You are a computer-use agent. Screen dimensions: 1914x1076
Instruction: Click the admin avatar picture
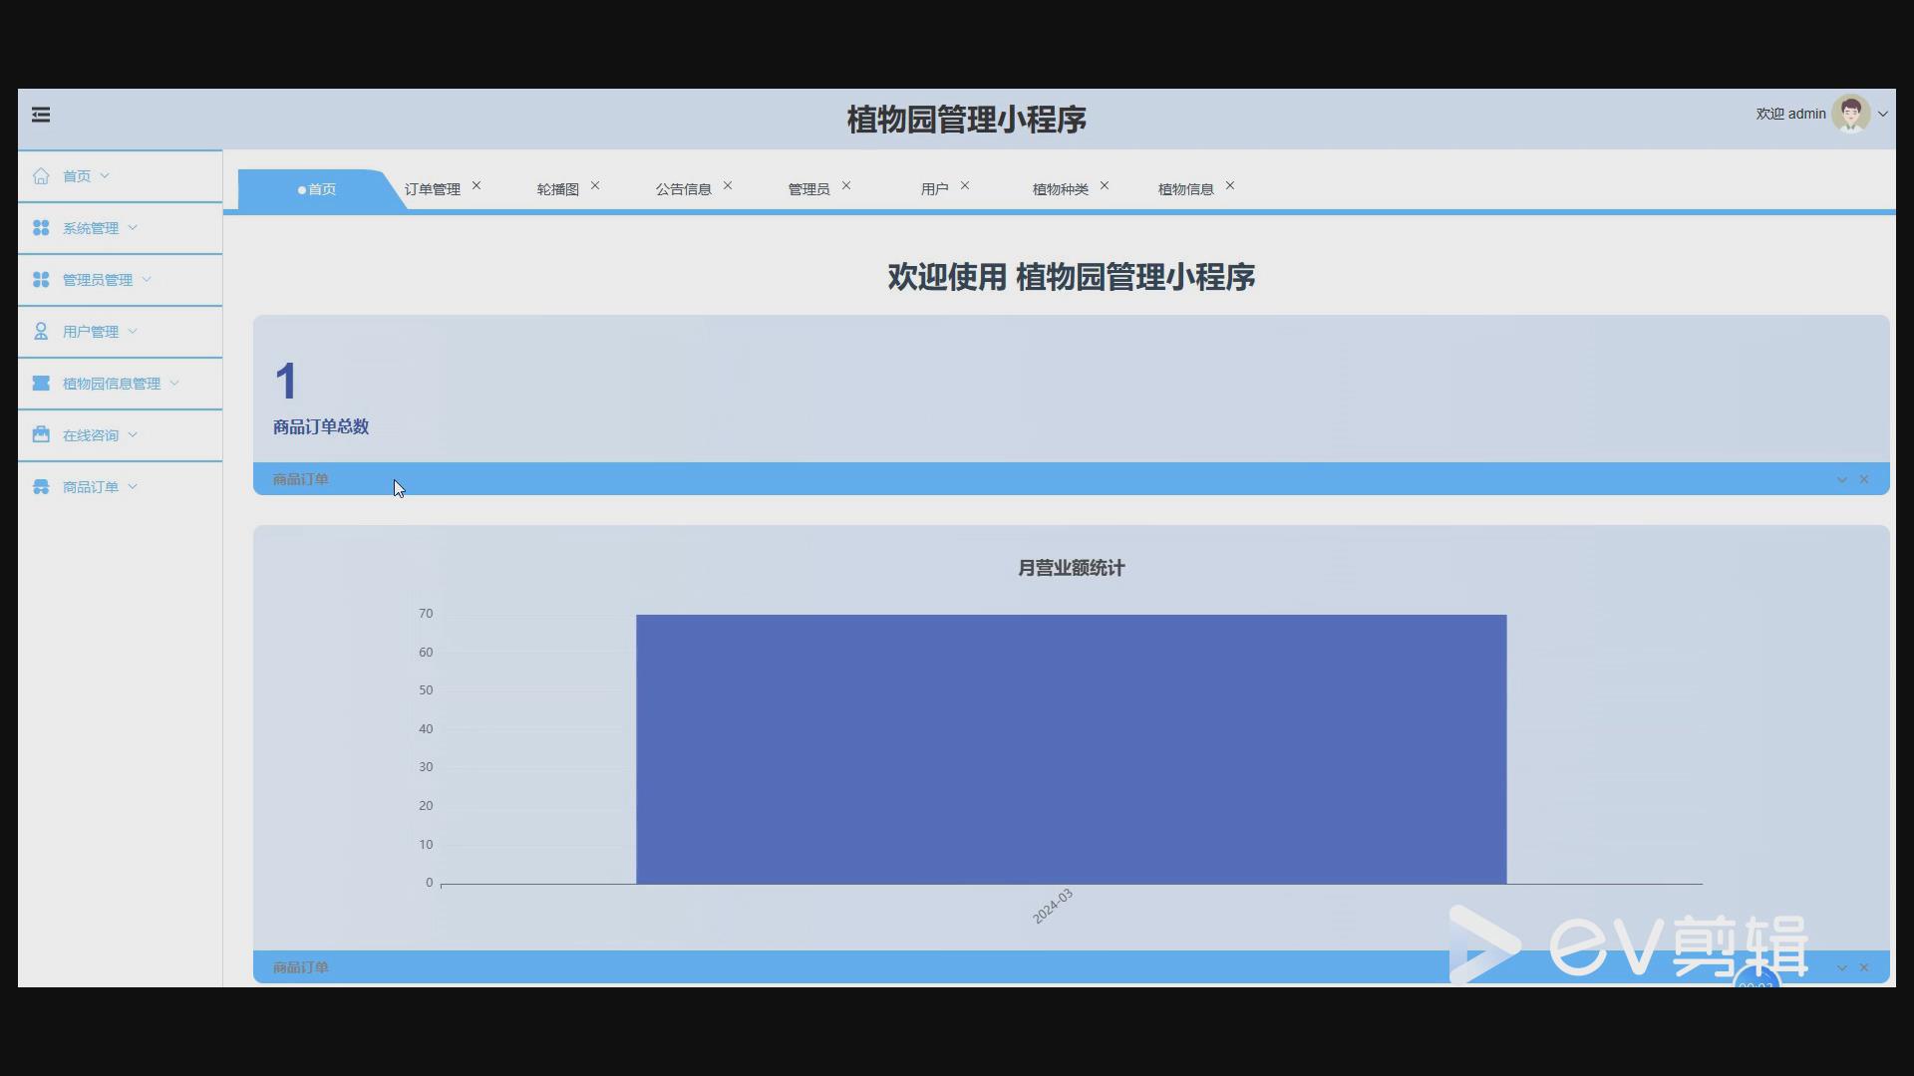pyautogui.click(x=1850, y=114)
